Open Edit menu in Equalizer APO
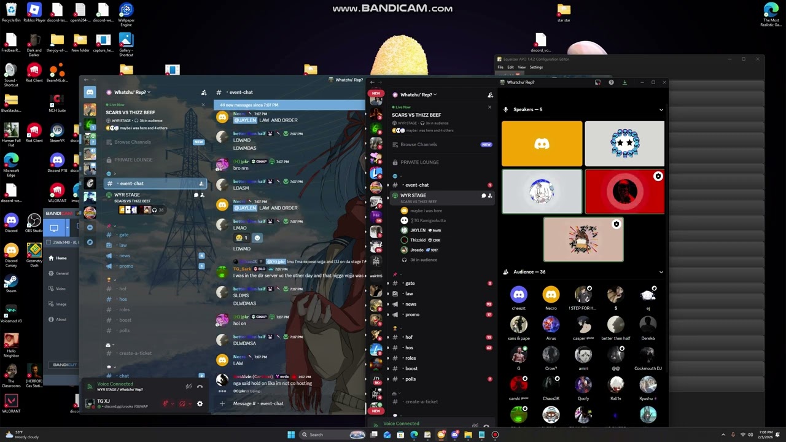This screenshot has height=442, width=786. coord(510,68)
